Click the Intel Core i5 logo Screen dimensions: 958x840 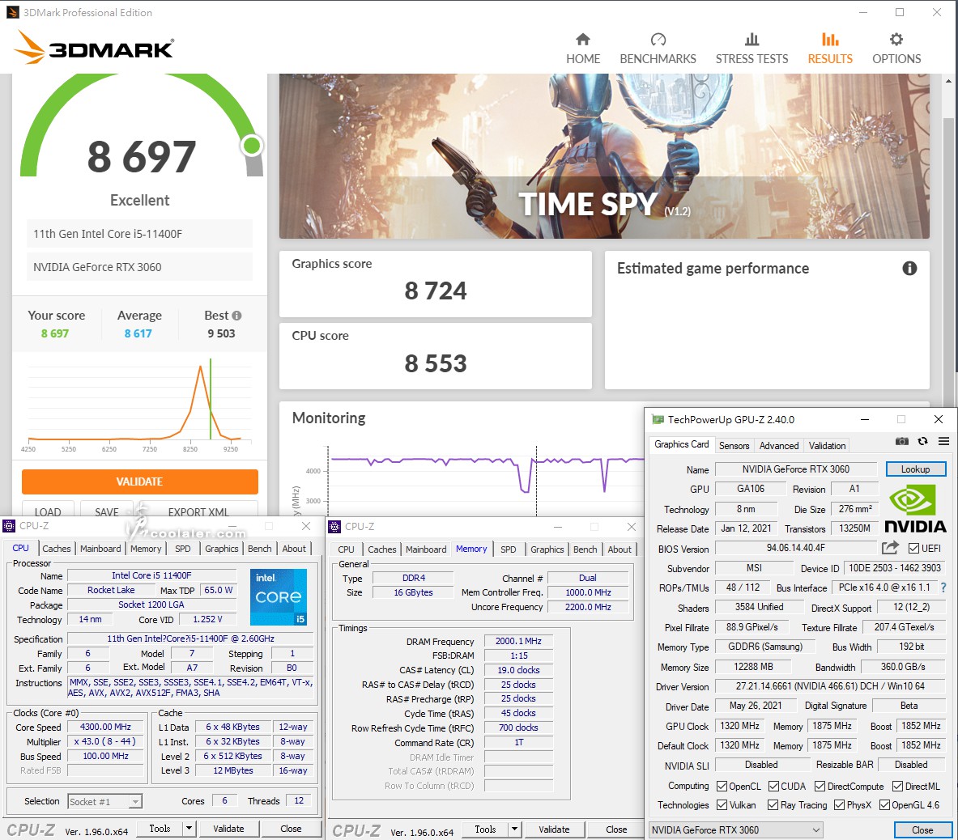pos(278,596)
